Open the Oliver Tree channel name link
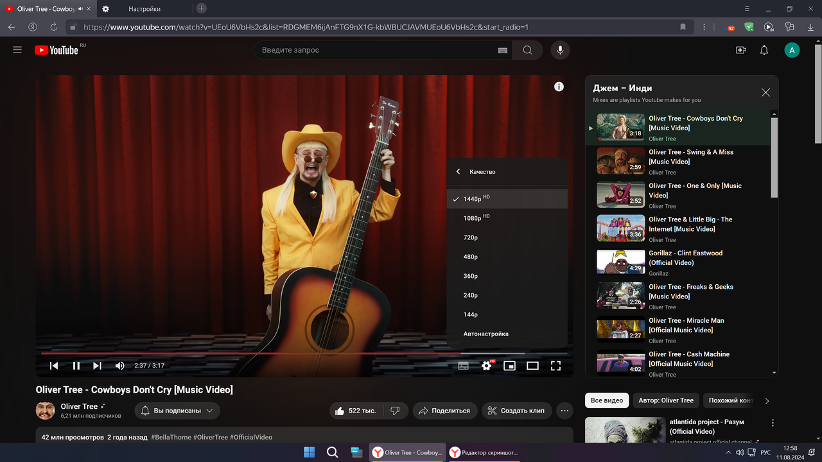Image resolution: width=822 pixels, height=462 pixels. 79,406
